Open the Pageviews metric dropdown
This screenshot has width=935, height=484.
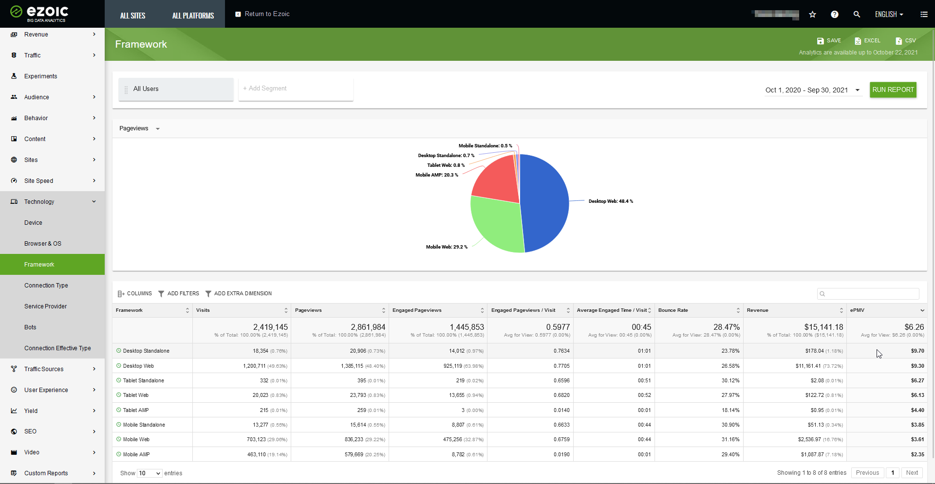click(139, 128)
